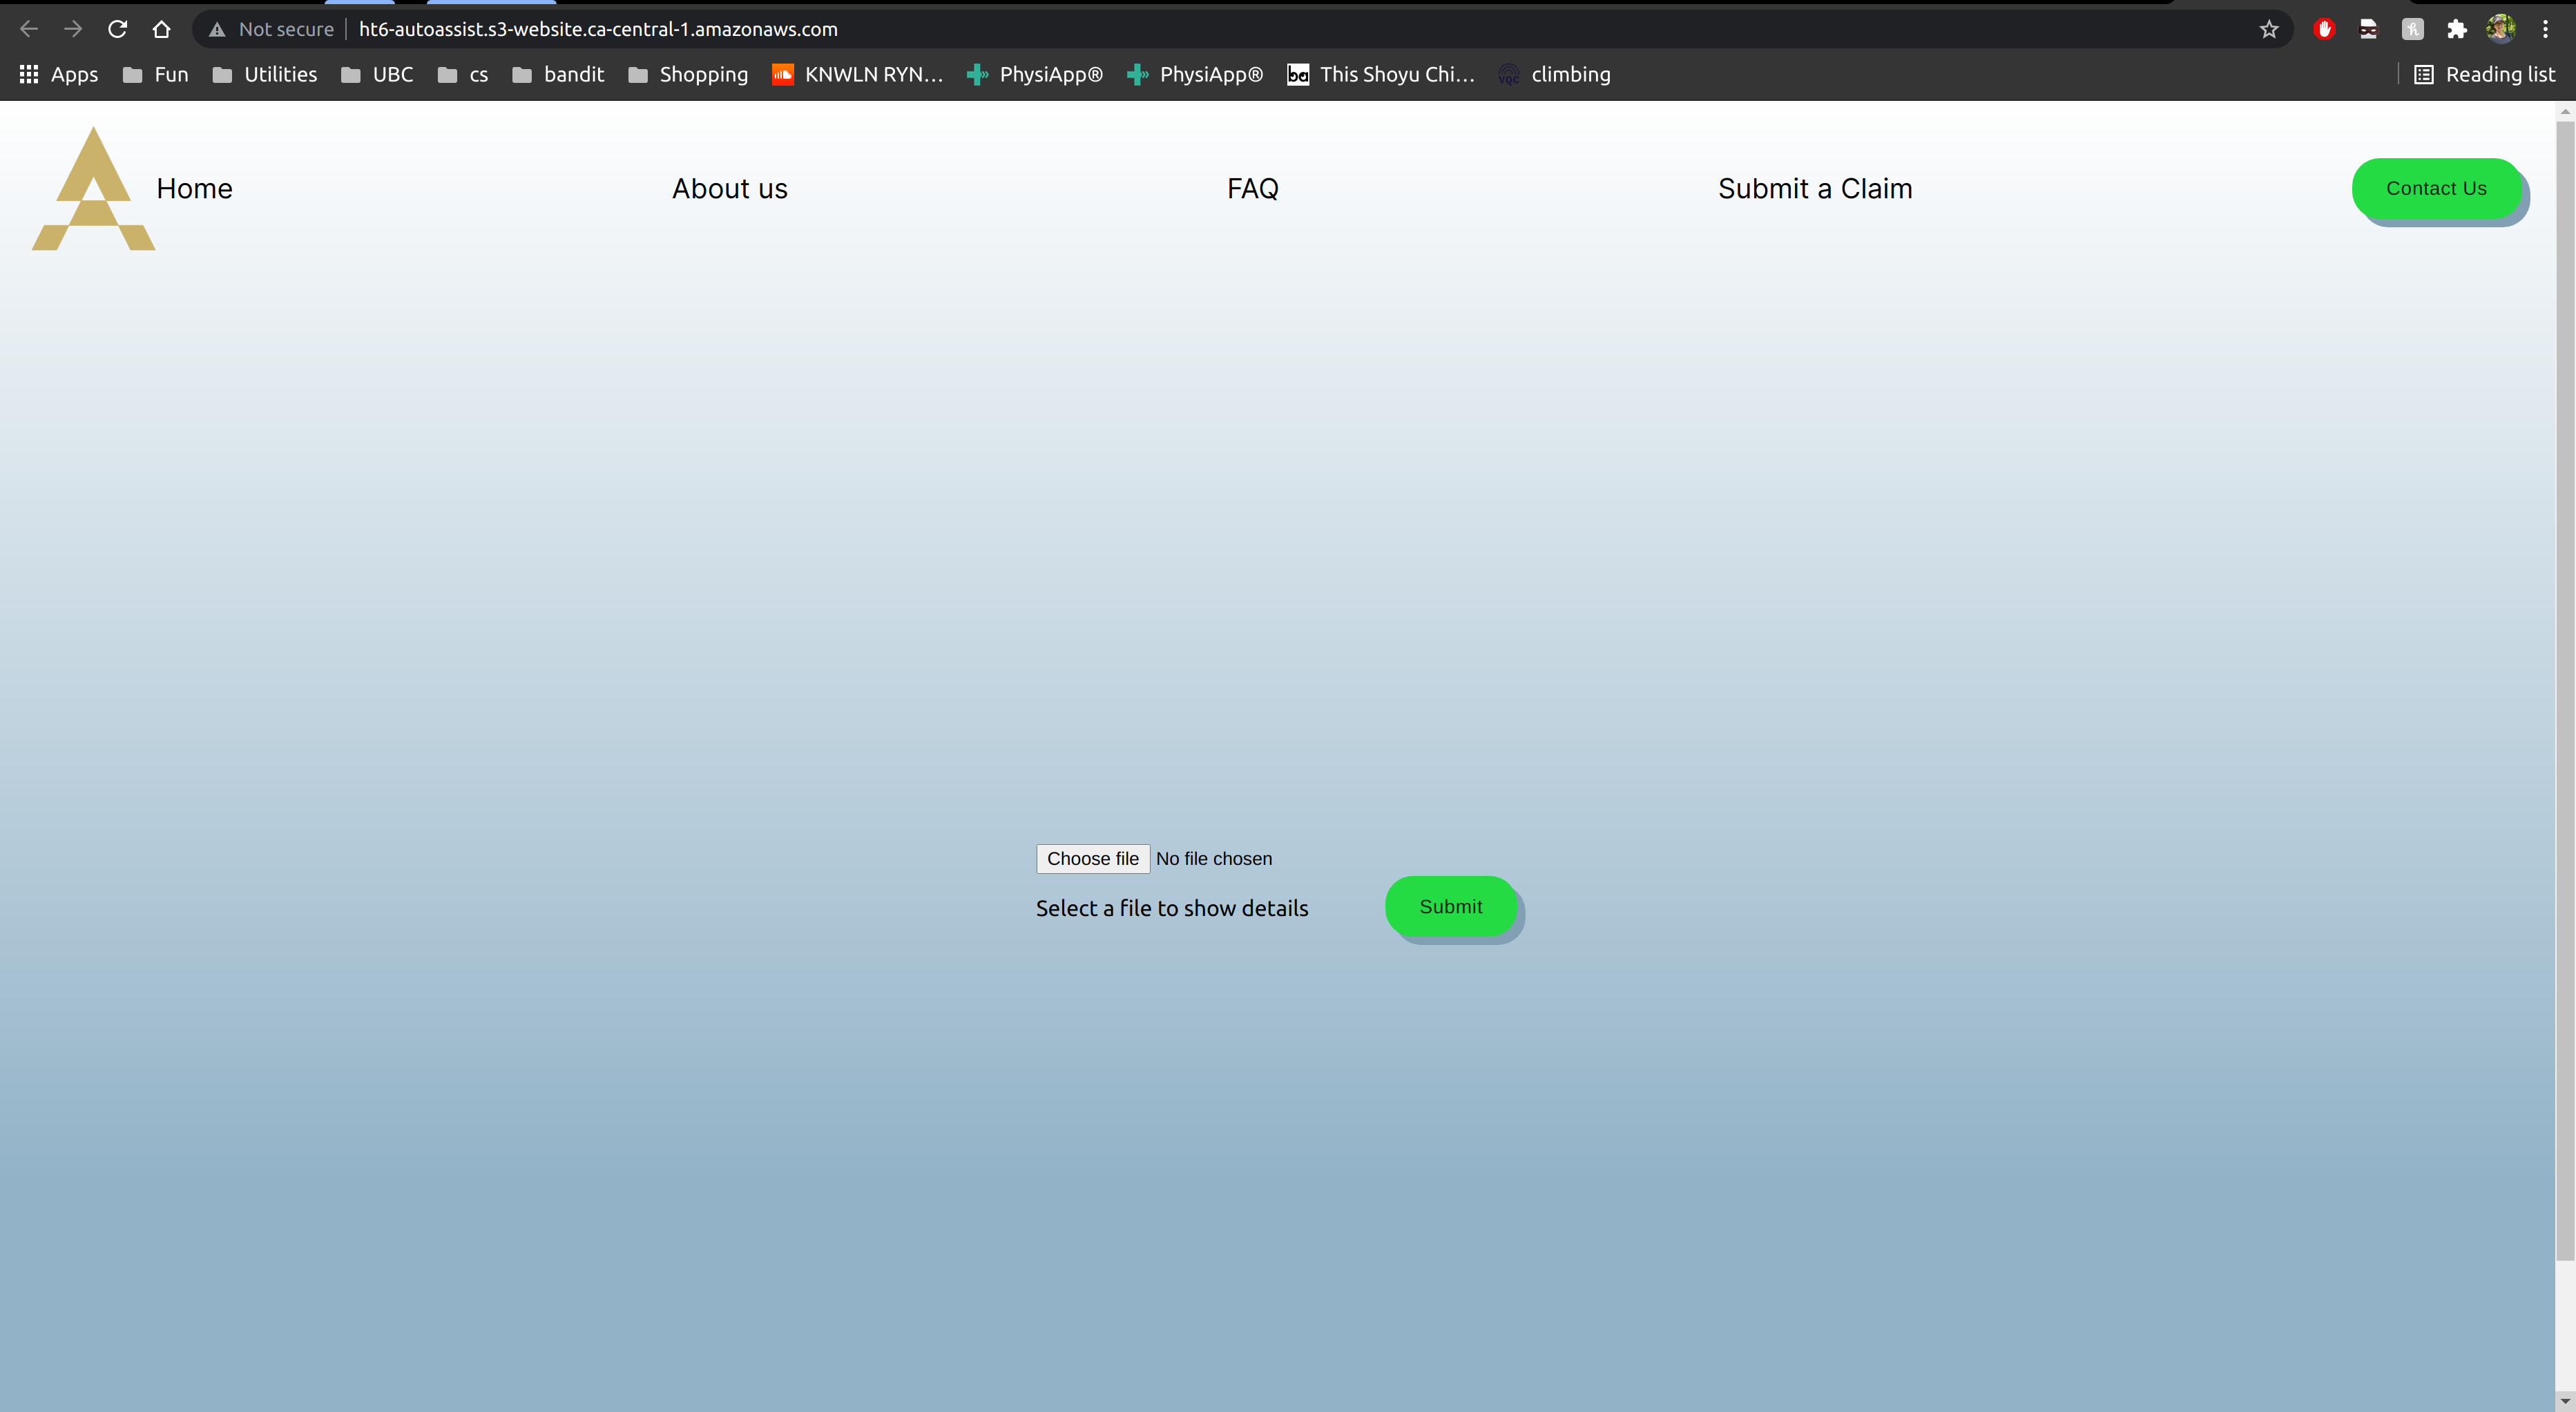Open Chrome three-dot menu

click(x=2545, y=29)
